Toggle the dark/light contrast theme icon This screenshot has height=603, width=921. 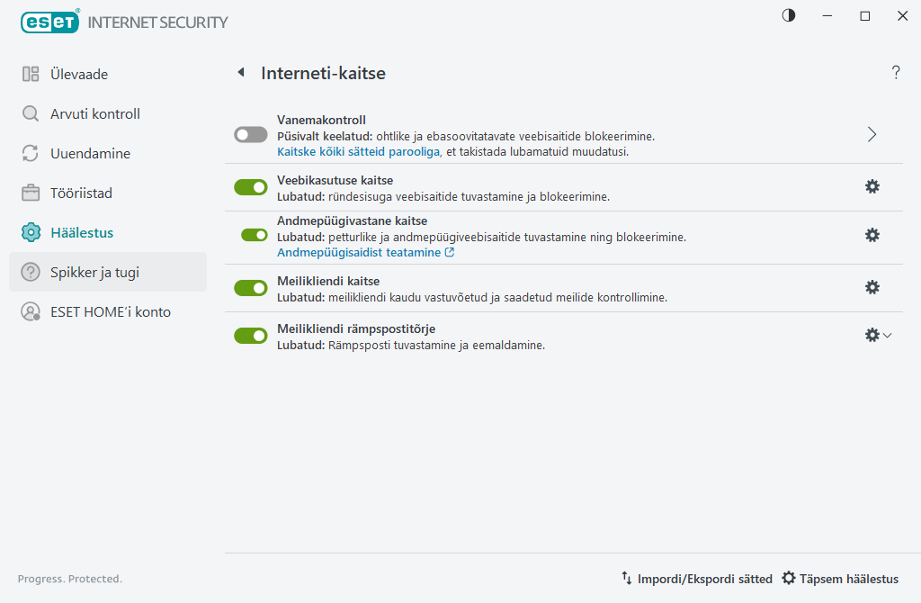789,15
